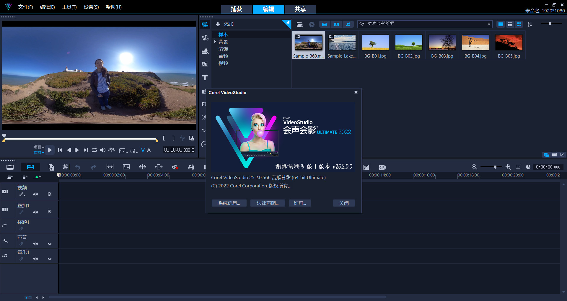This screenshot has width=567, height=301.
Task: Fit project in timeline window icon
Action: [518, 167]
